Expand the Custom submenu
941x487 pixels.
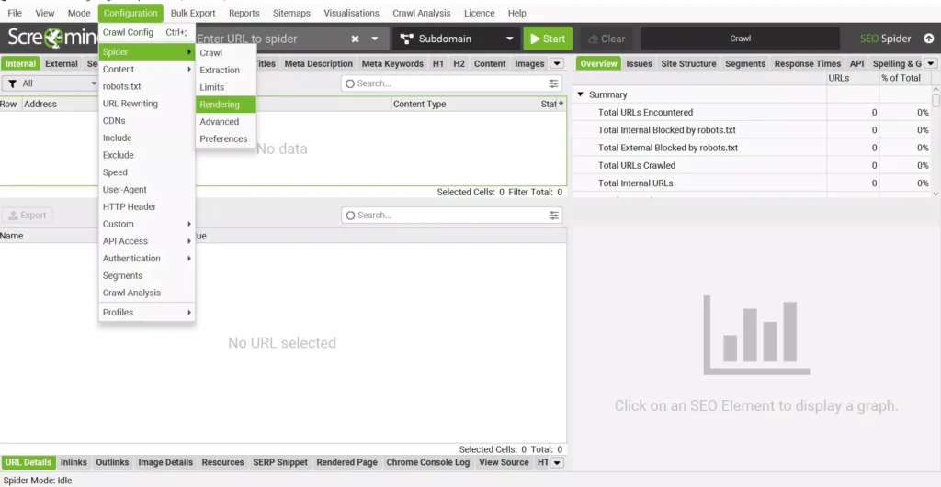pyautogui.click(x=146, y=224)
